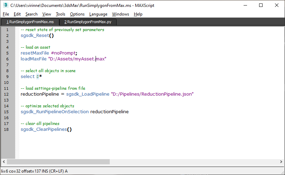Click the '-- load an asset' comment

[36, 47]
